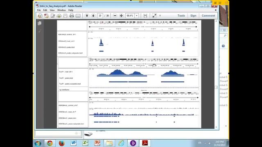Open Excel from the taskbar
Viewport: 262px width, 147px height.
86,143
